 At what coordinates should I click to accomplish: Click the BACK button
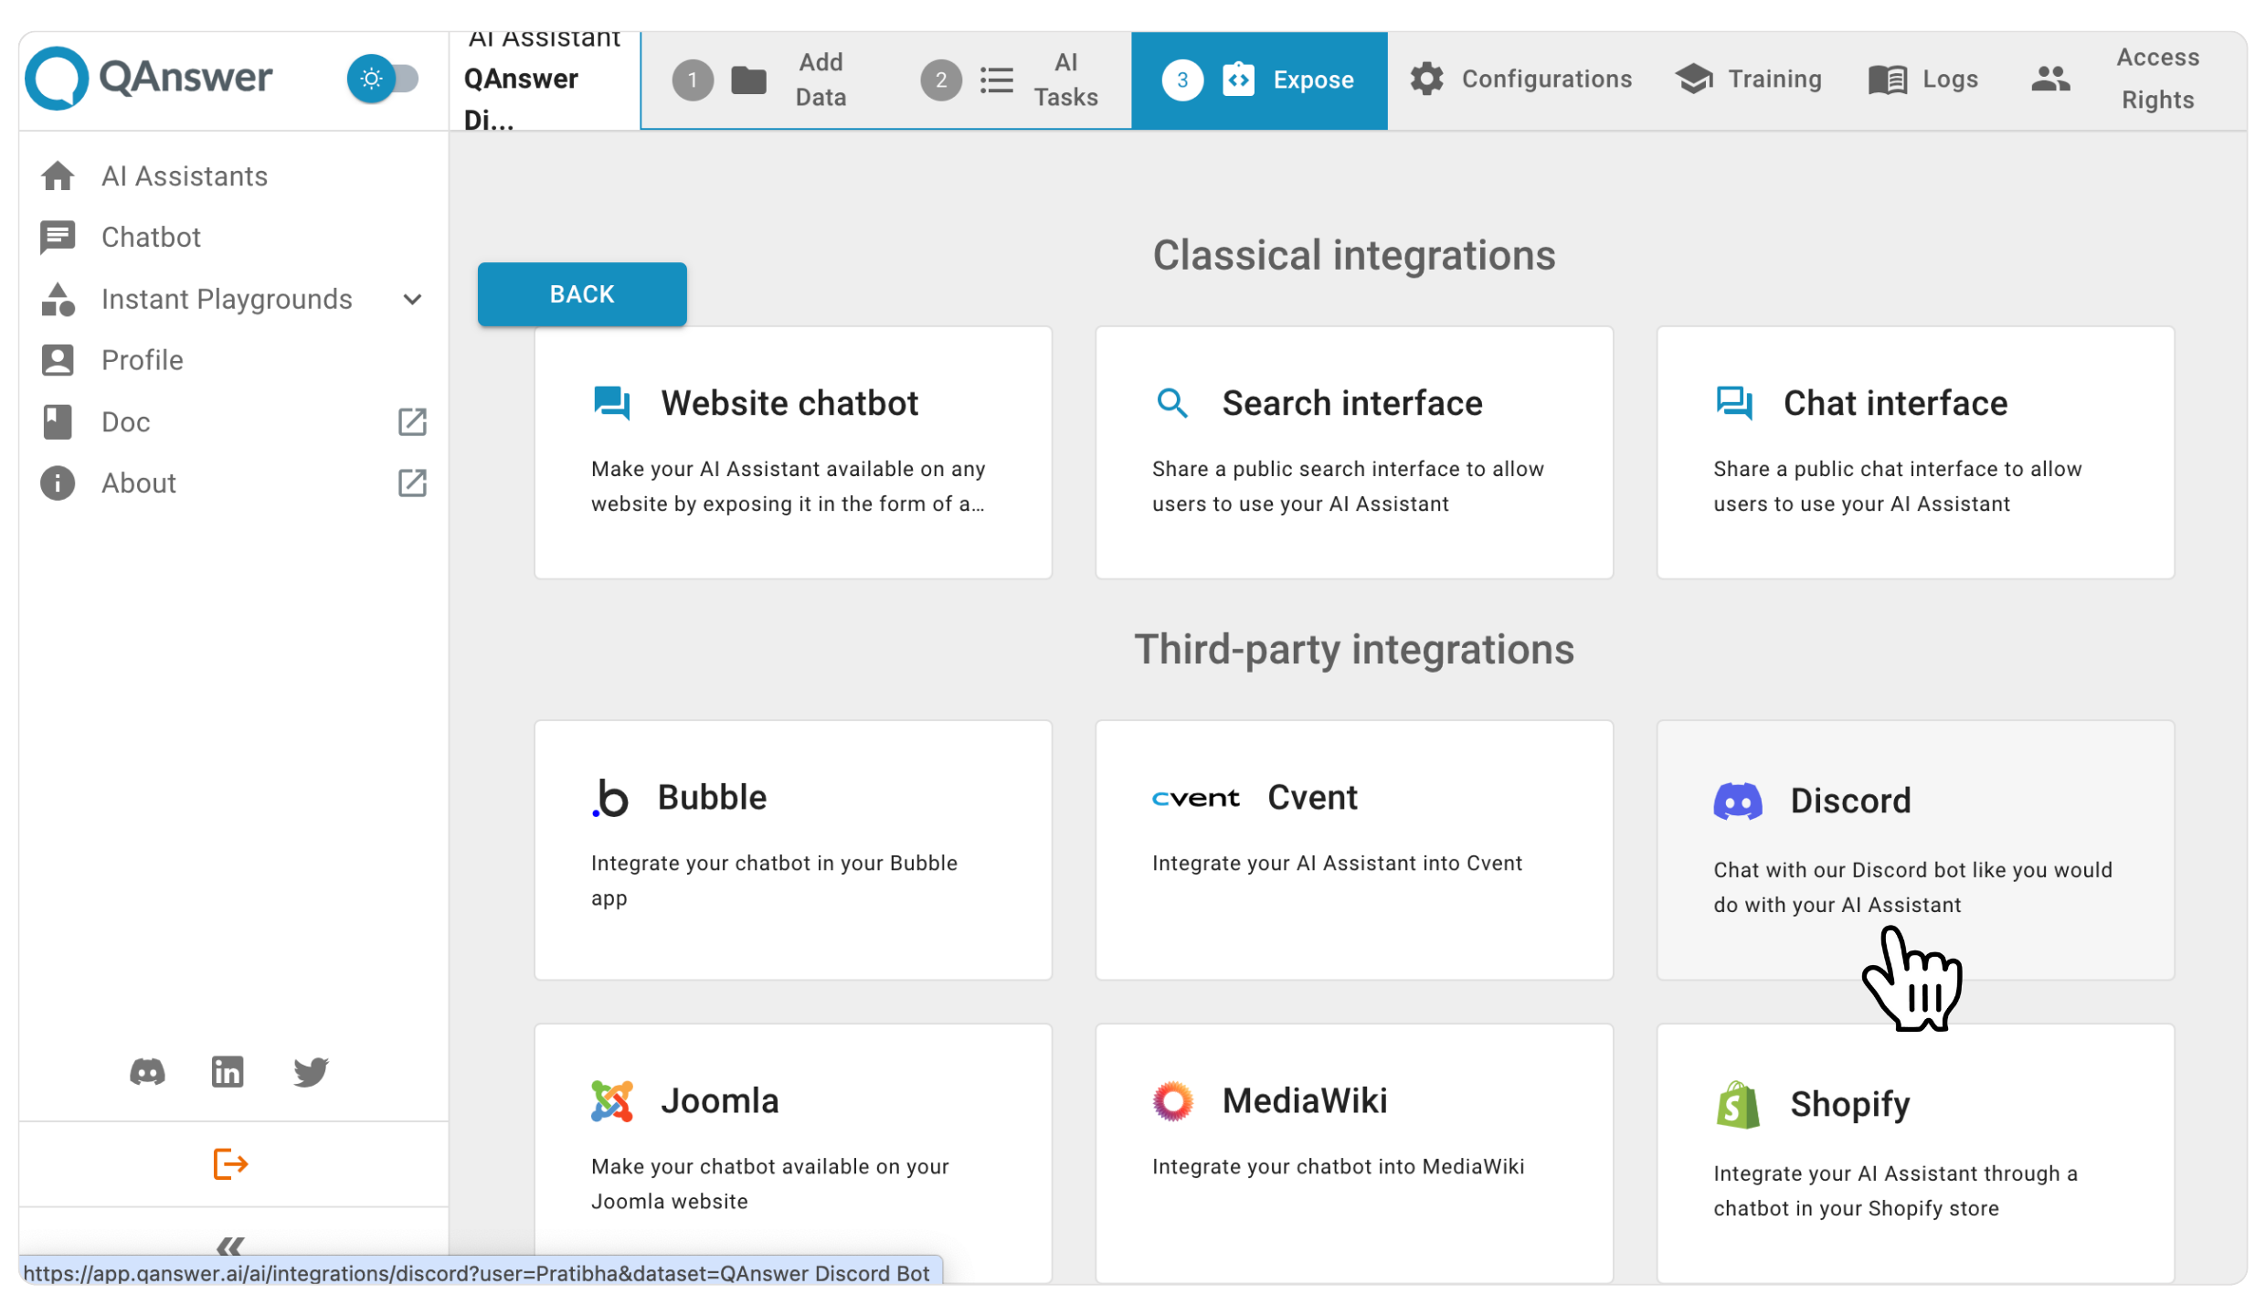pyautogui.click(x=582, y=294)
